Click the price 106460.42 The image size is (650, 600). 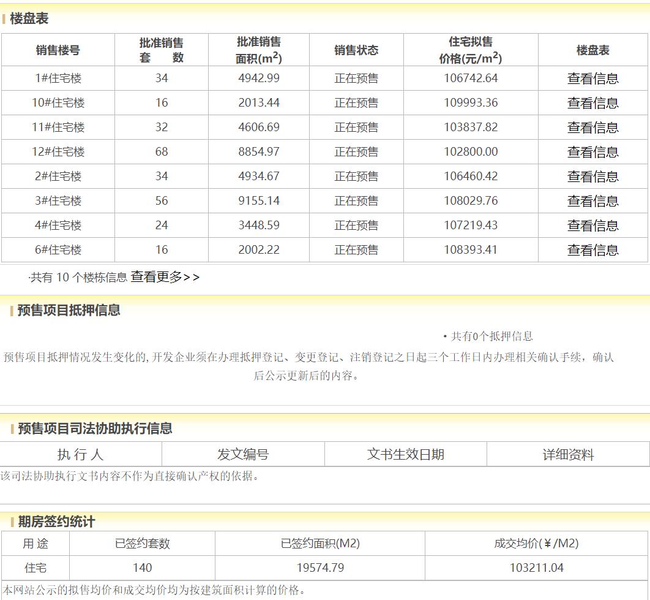pos(471,176)
